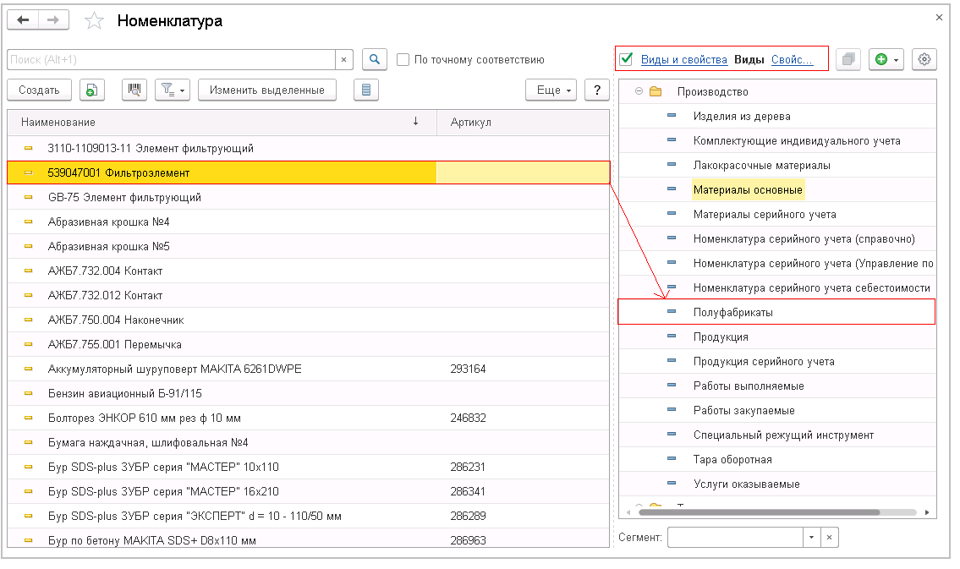Switch to the Виды и свойства link

683,60
